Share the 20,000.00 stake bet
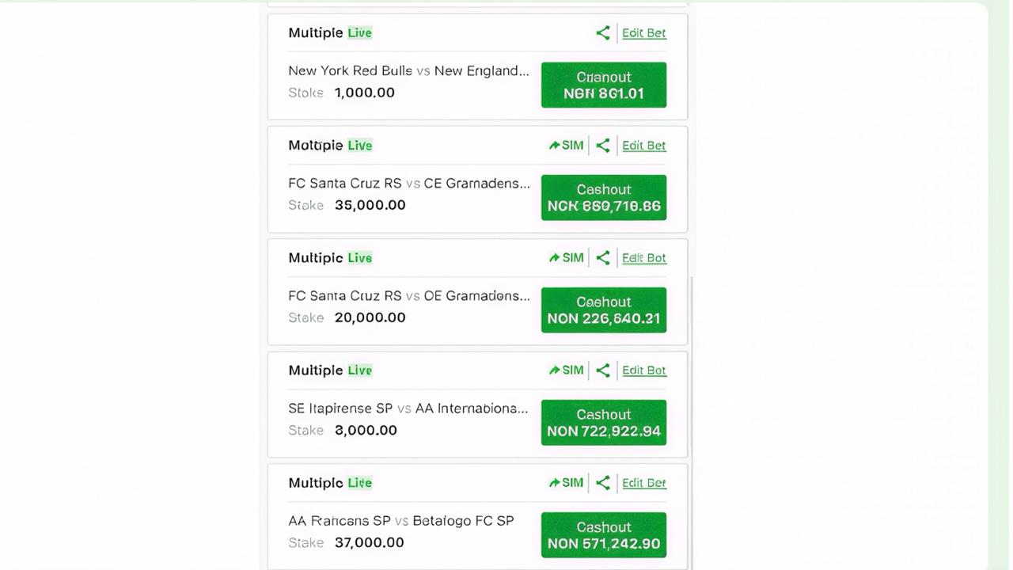Viewport: 1013px width, 570px height. 603,257
